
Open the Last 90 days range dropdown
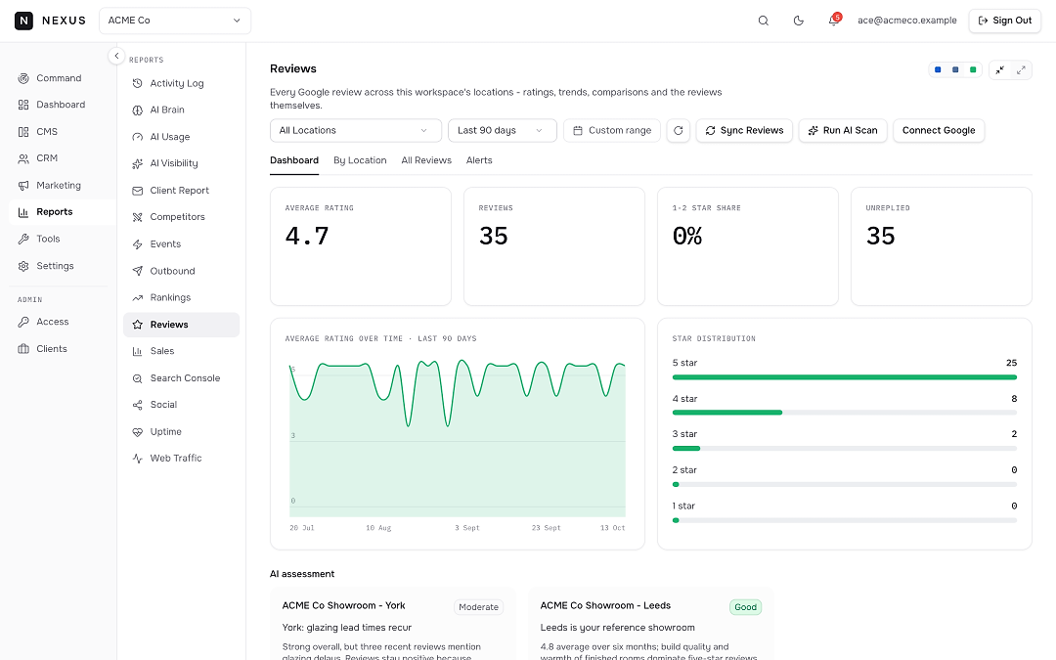click(503, 131)
